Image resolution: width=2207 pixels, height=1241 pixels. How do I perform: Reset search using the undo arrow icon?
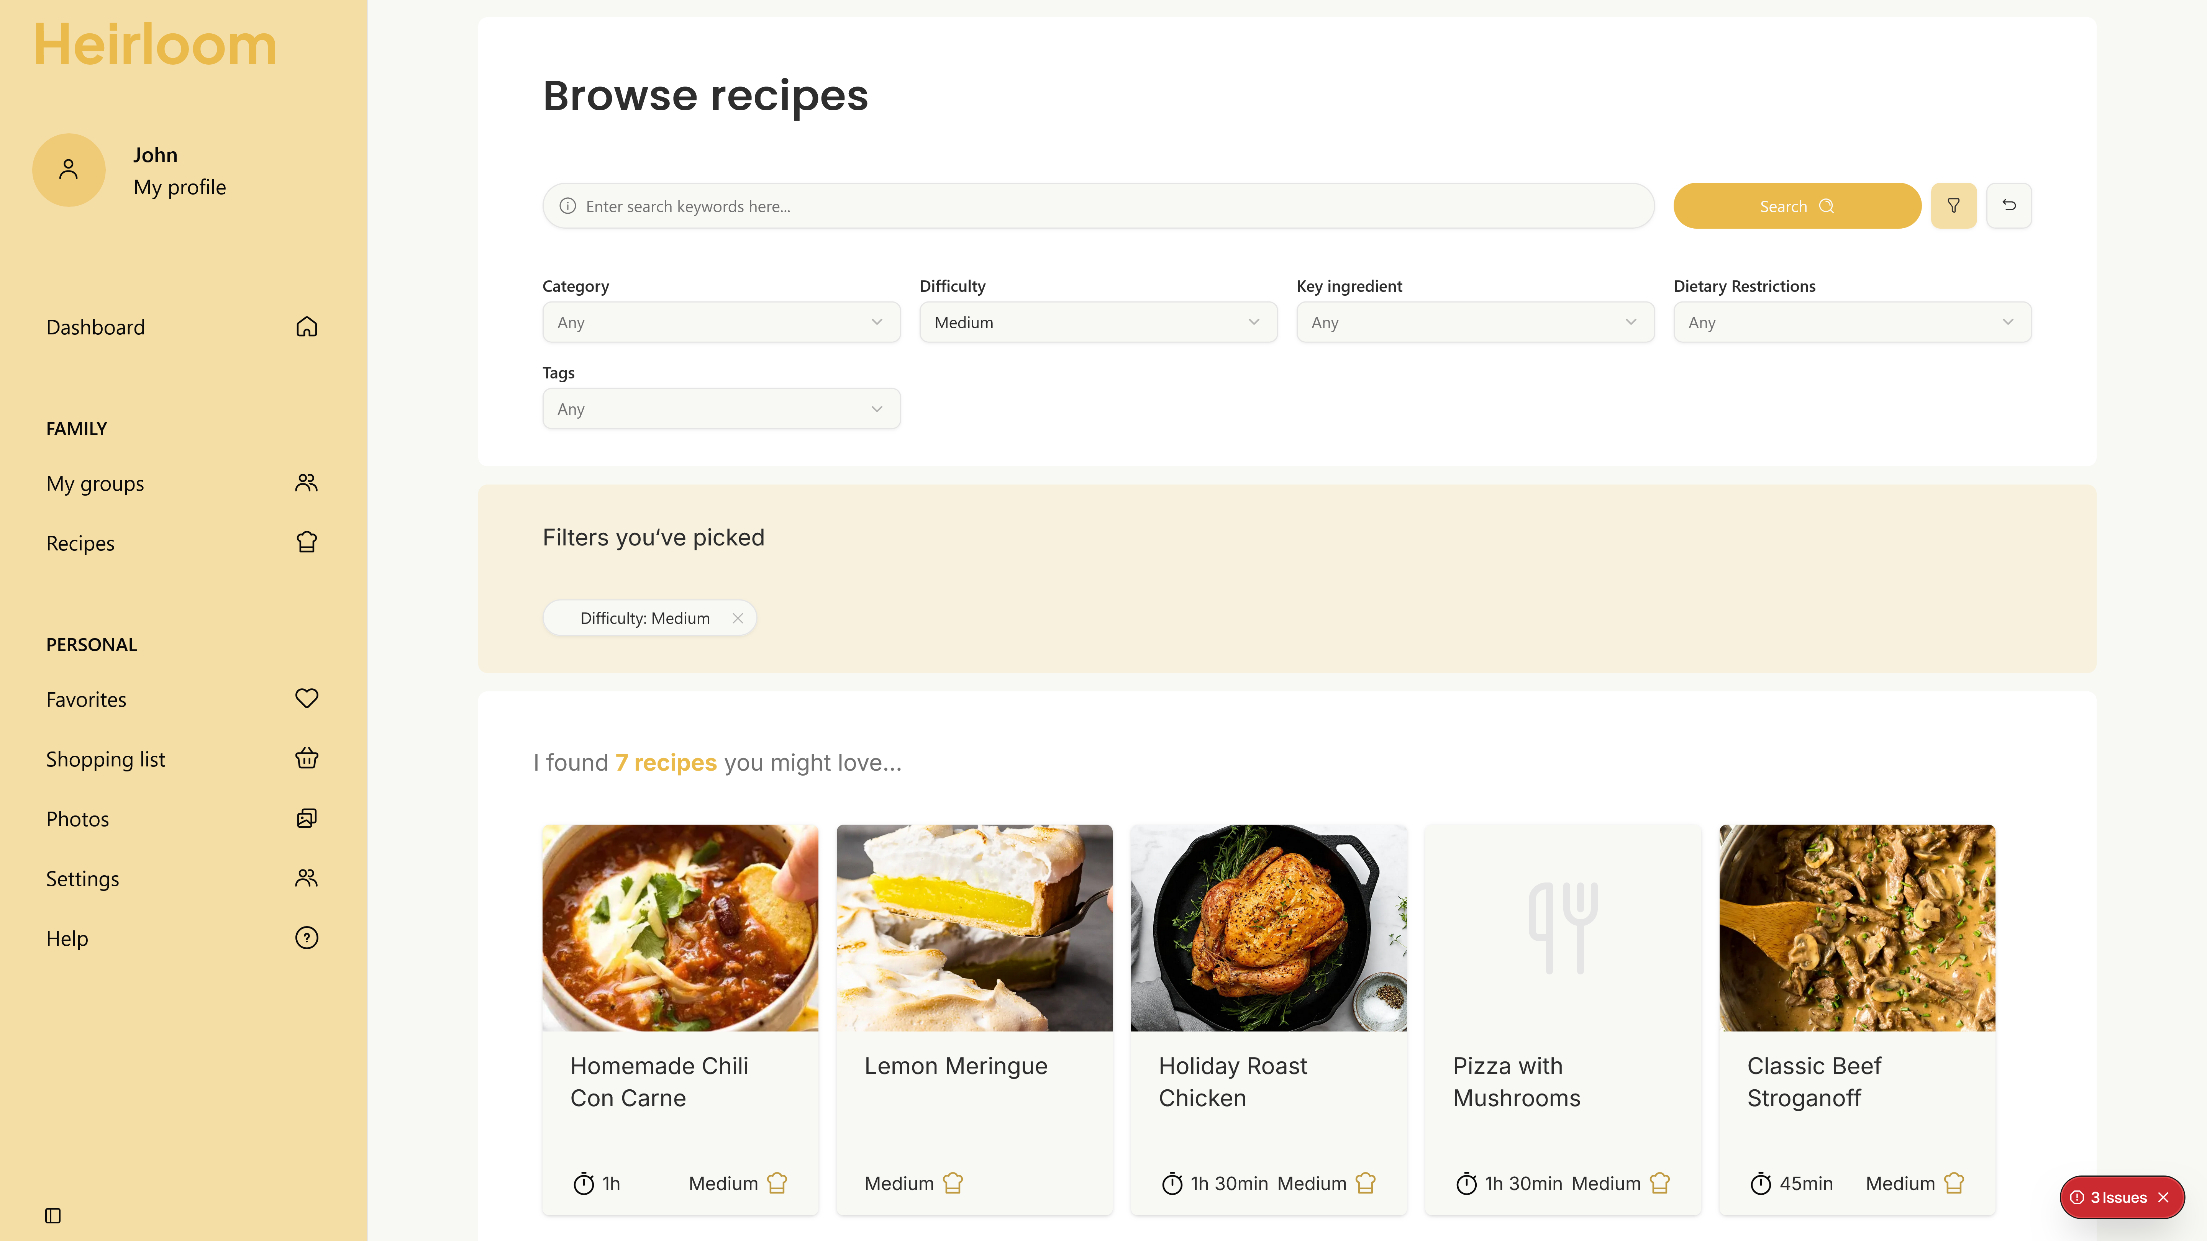(2009, 206)
